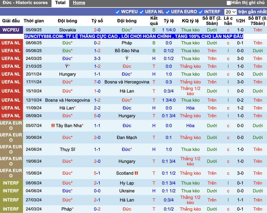Screen dimensions: 267x213
Task: Click the 5-1 score versus Scotland
Action: (x=97, y=173)
